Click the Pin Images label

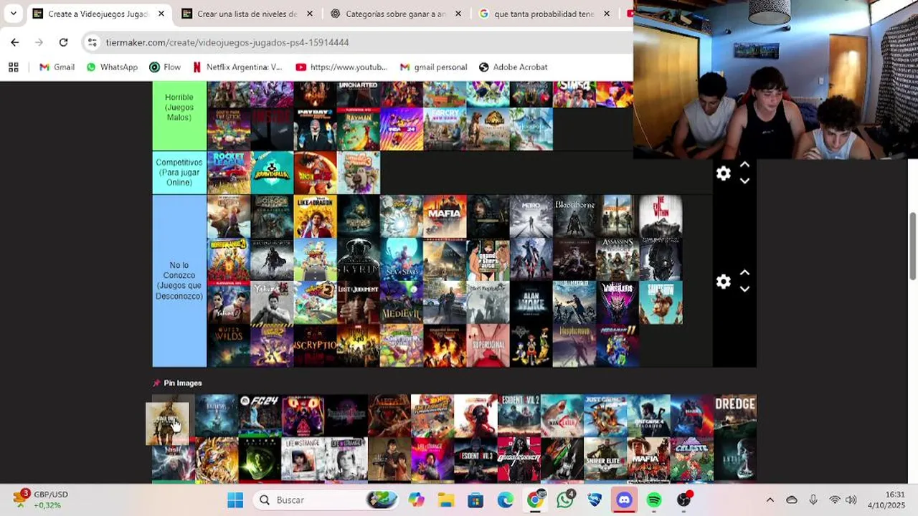point(183,383)
